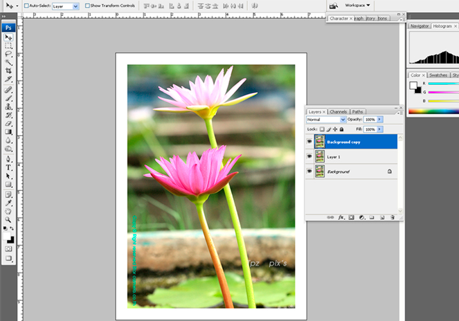
Task: Click the Background copy layer thumbnail
Action: tap(319, 141)
